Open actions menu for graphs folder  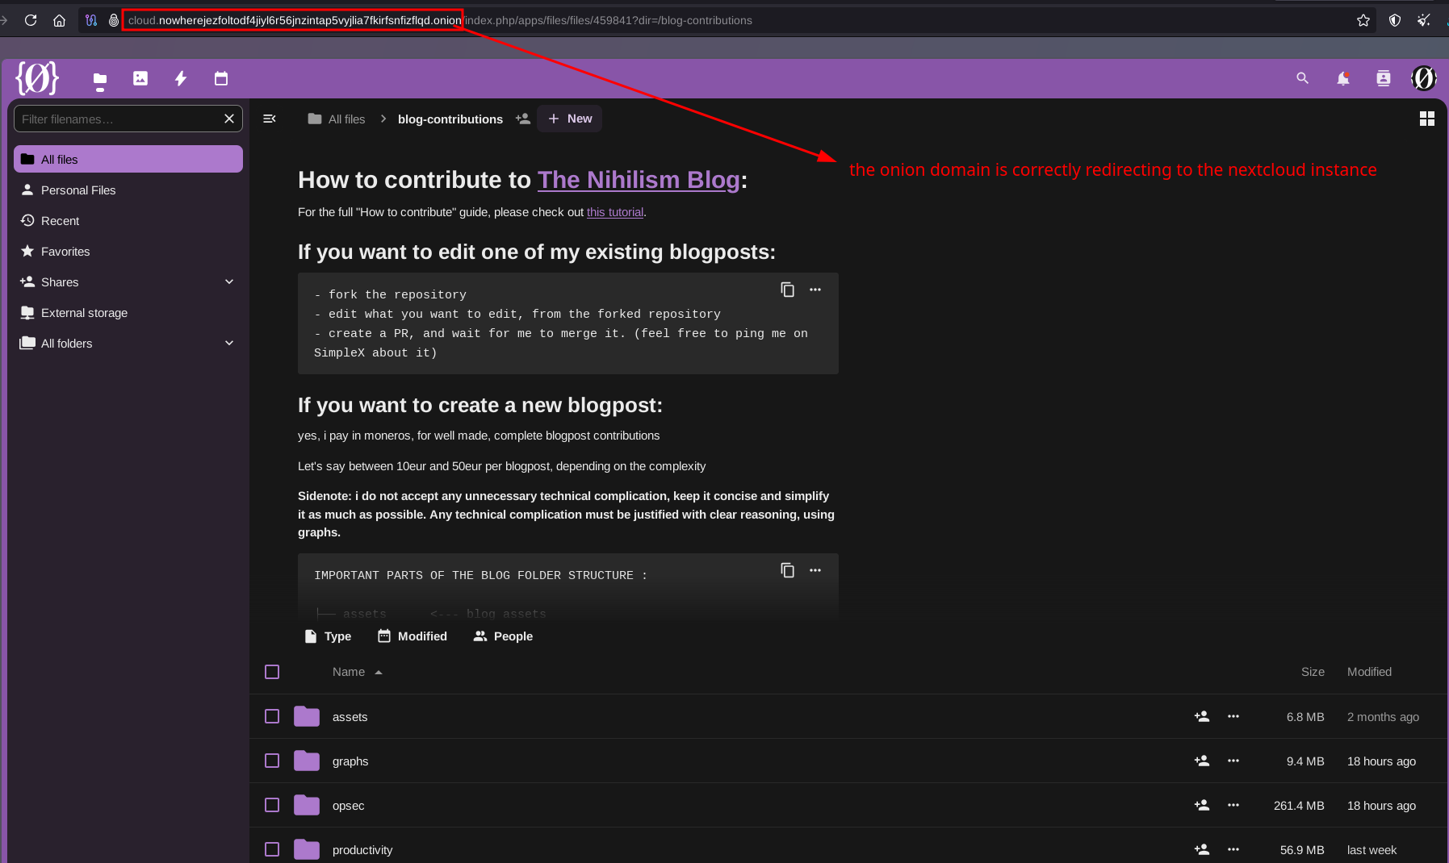point(1233,761)
